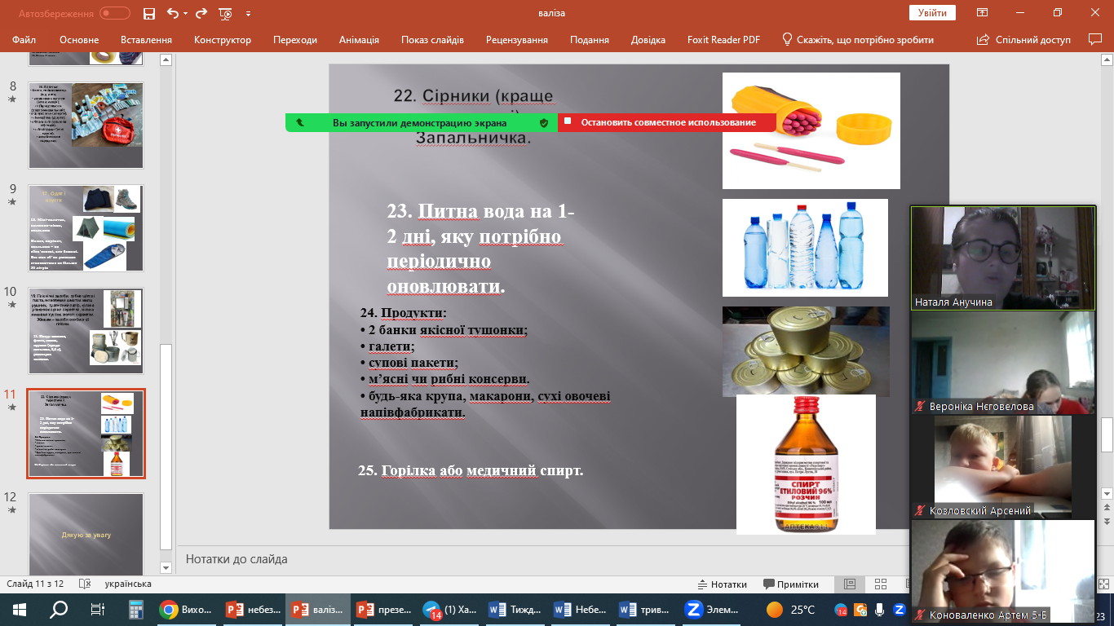The height and width of the screenshot is (626, 1114).
Task: Click the 'українська' language indicator
Action: (x=128, y=584)
